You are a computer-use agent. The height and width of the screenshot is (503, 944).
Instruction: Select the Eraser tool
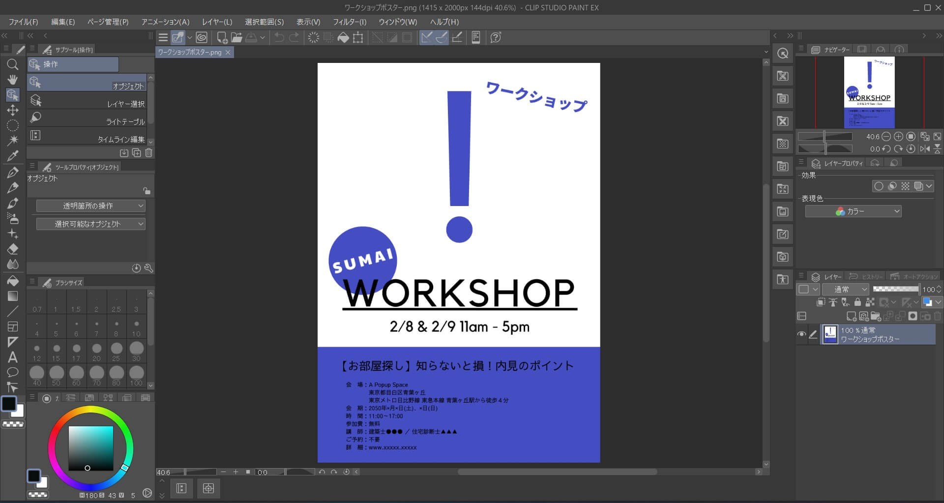coord(13,249)
